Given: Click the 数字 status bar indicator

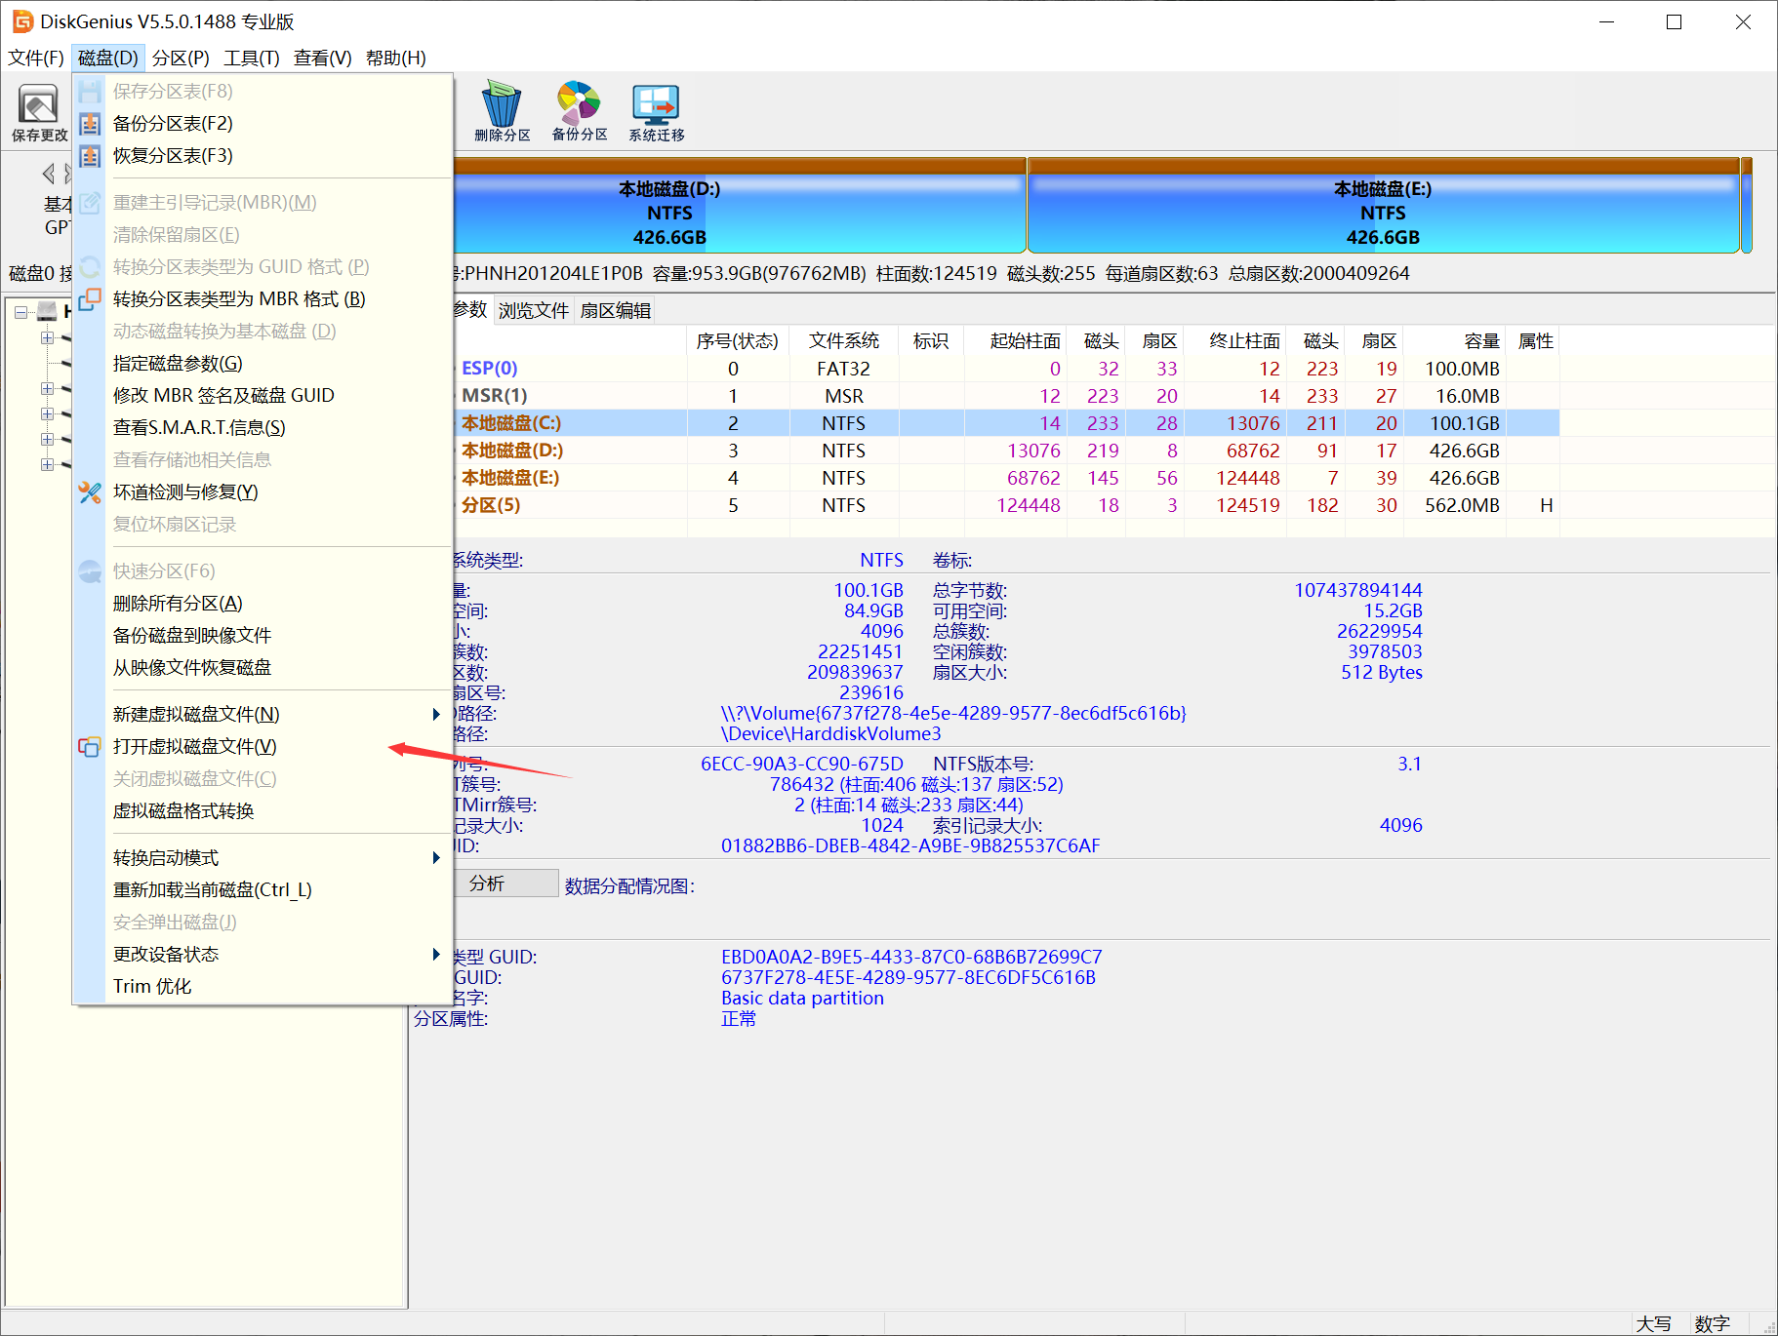Looking at the screenshot, I should coord(1712,1323).
